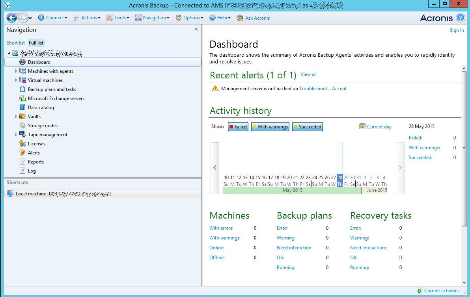
Task: Click the Failed count link for the day
Action: (416, 138)
